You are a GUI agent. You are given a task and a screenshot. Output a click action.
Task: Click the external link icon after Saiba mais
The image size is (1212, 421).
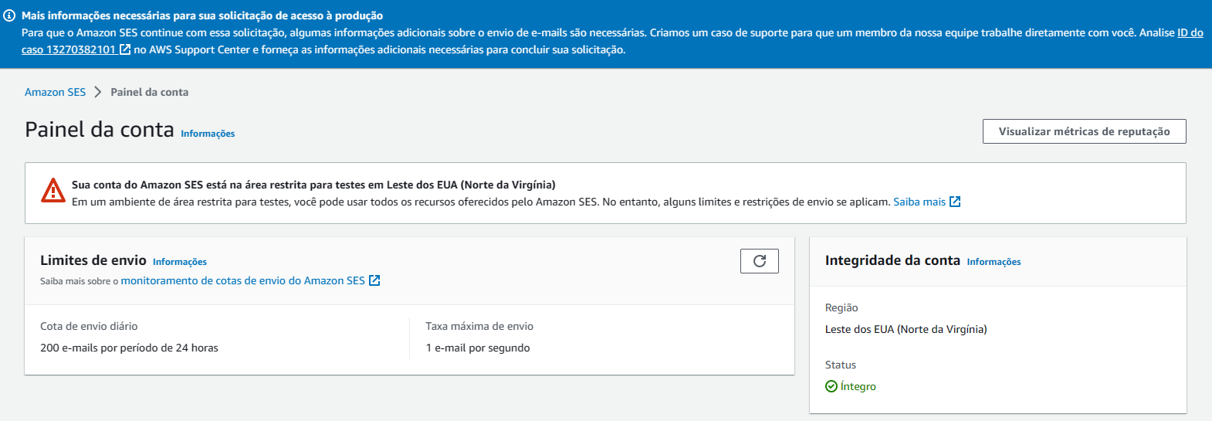tap(955, 202)
